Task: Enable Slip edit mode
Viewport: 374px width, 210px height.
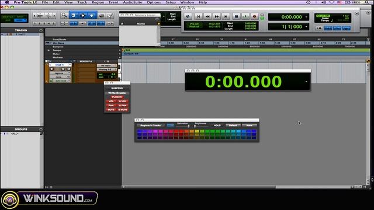Action: point(8,20)
